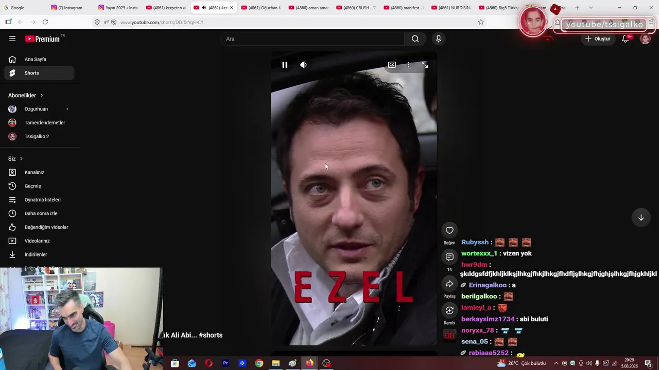Open a new browser tab
The height and width of the screenshot is (370, 659).
point(577,8)
